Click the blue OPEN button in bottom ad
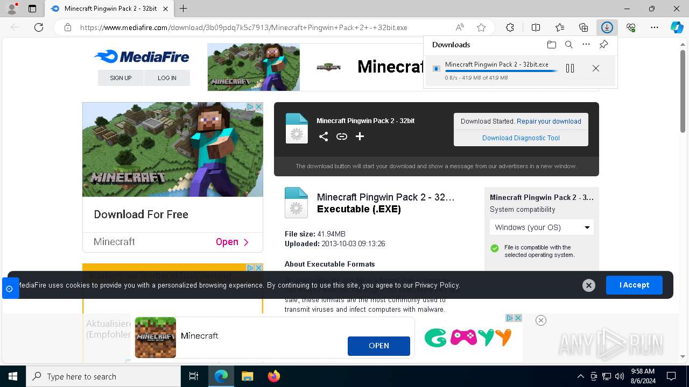Image resolution: width=689 pixels, height=387 pixels. tap(379, 346)
